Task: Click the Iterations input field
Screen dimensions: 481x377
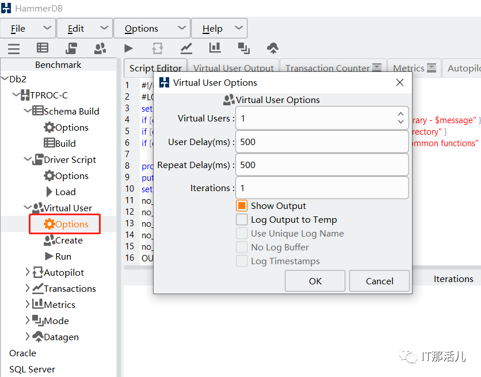Action: tap(322, 188)
